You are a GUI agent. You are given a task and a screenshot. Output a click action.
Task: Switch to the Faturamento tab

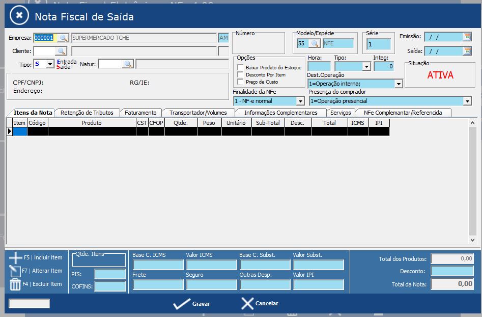(140, 113)
